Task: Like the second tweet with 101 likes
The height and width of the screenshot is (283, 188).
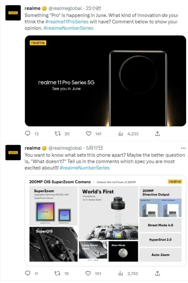Action: point(88,273)
